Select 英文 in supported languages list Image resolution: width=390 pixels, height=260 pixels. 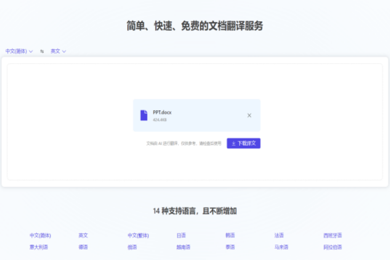pos(83,235)
